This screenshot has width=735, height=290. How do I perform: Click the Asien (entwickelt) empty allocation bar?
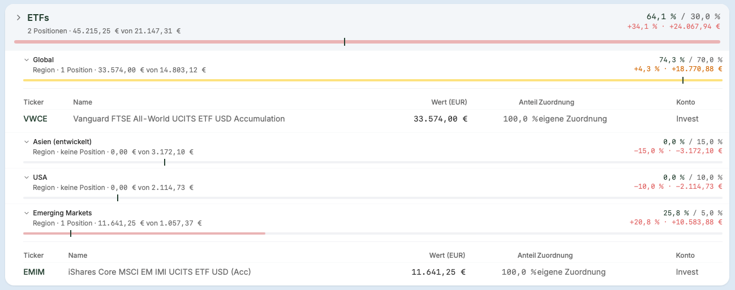[373, 162]
